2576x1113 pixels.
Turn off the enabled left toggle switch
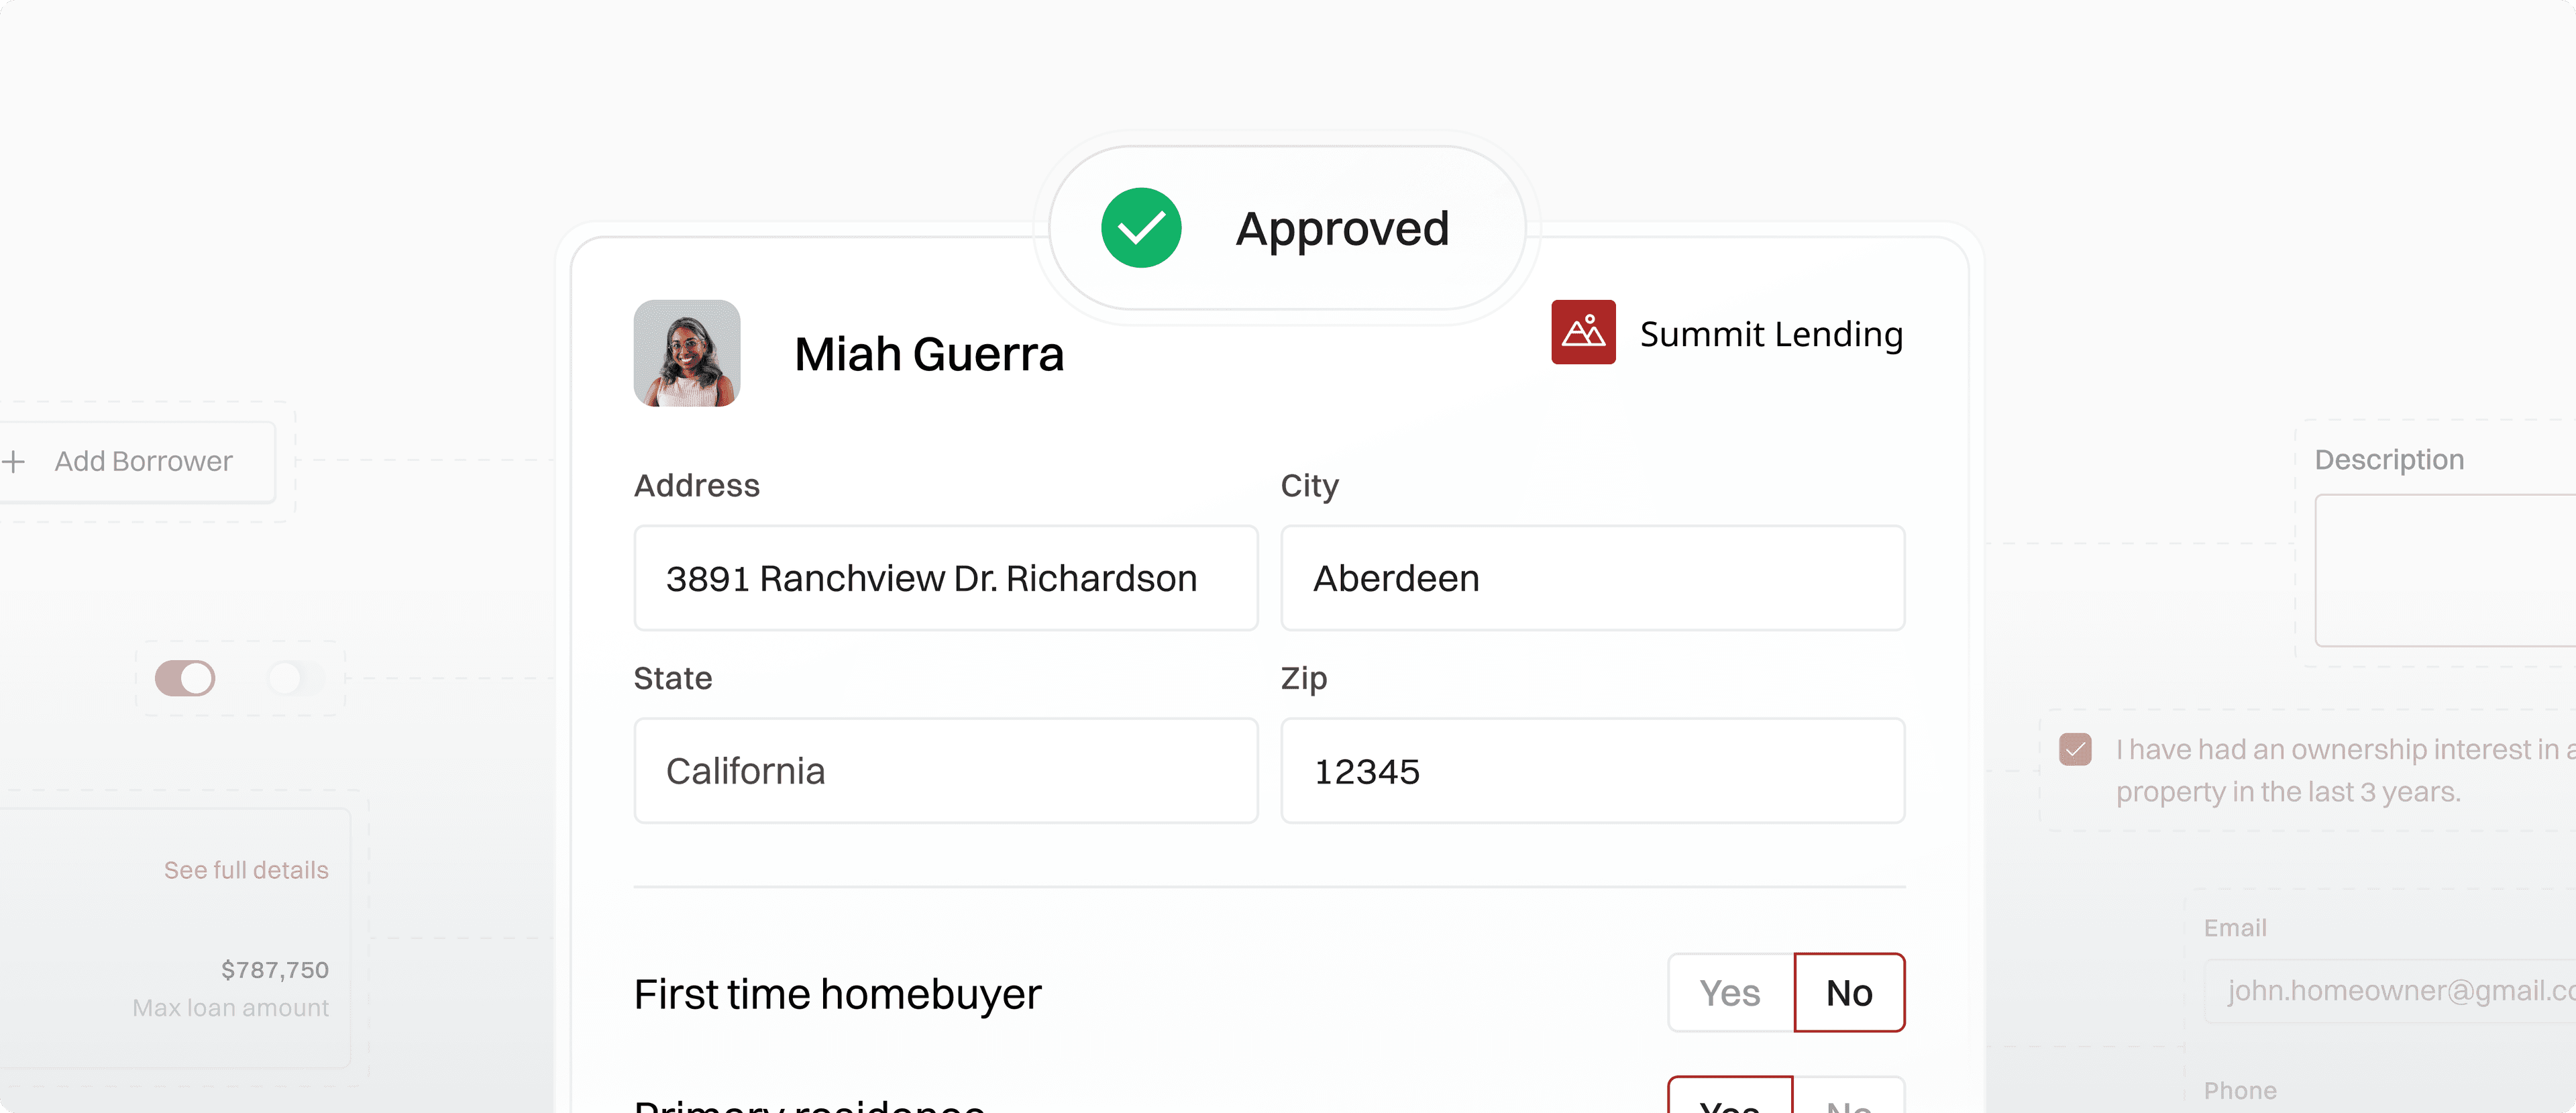(185, 678)
